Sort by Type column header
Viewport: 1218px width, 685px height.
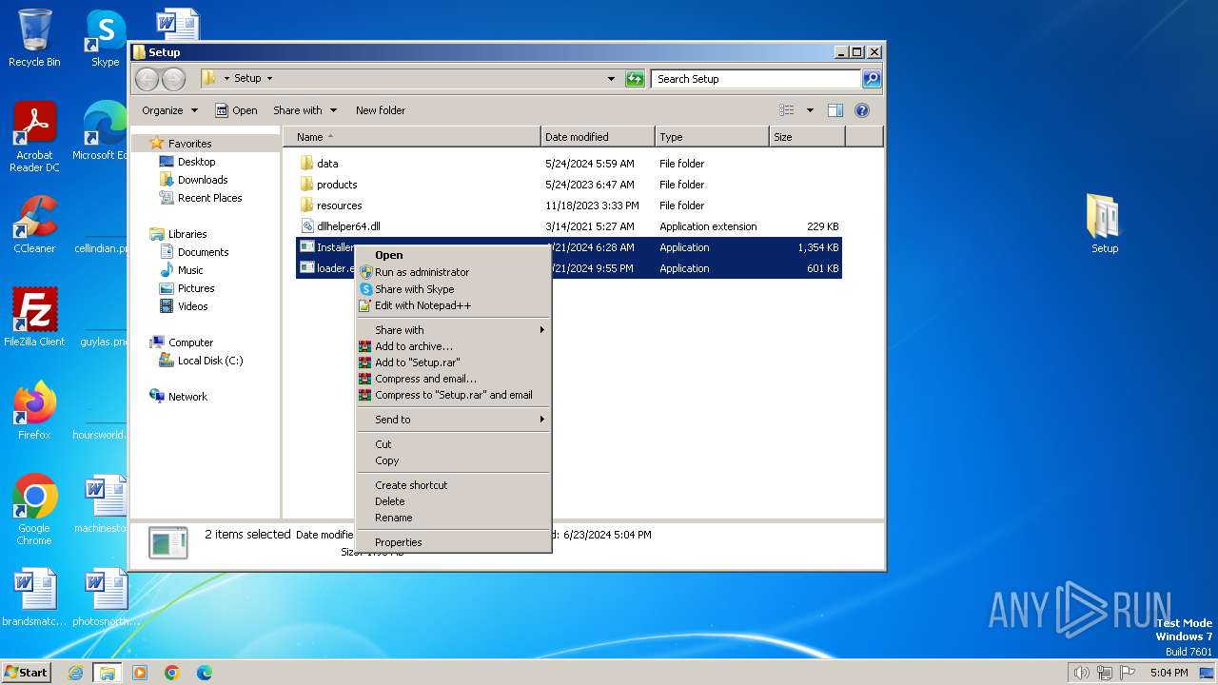click(712, 137)
